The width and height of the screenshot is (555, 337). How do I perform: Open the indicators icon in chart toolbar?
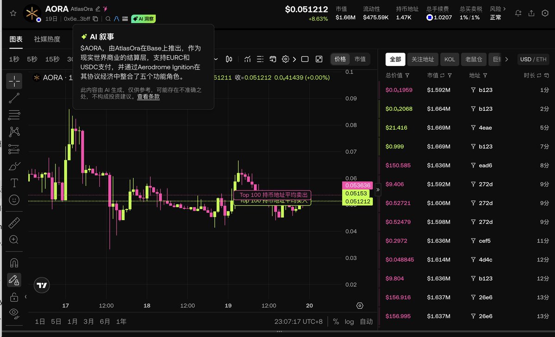point(248,59)
